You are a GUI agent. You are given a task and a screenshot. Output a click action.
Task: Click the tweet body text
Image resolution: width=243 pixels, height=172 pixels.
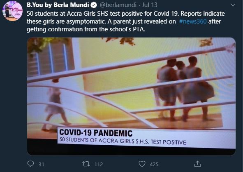click(126, 21)
